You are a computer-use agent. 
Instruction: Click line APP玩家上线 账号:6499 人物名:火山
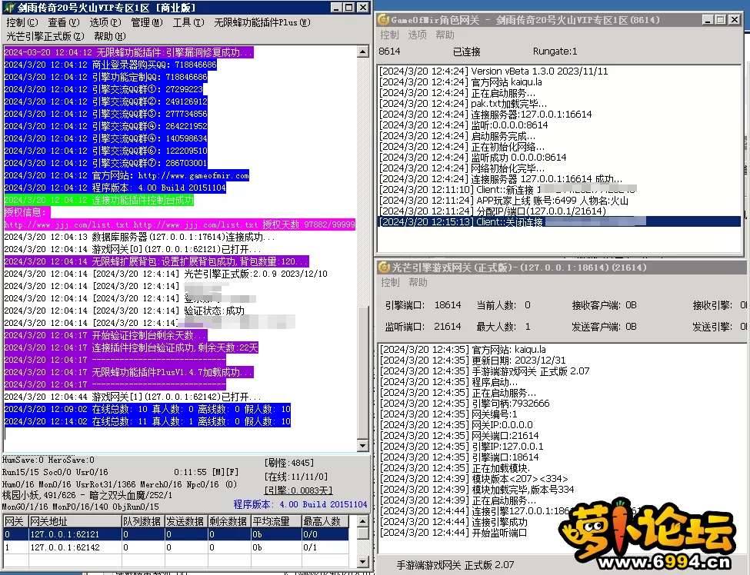pyautogui.click(x=504, y=201)
